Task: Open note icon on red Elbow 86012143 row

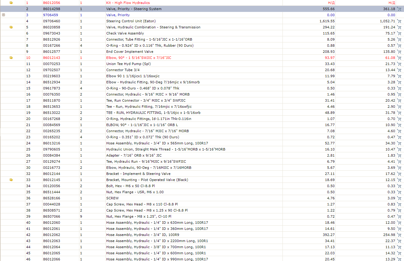Action: (x=11, y=58)
